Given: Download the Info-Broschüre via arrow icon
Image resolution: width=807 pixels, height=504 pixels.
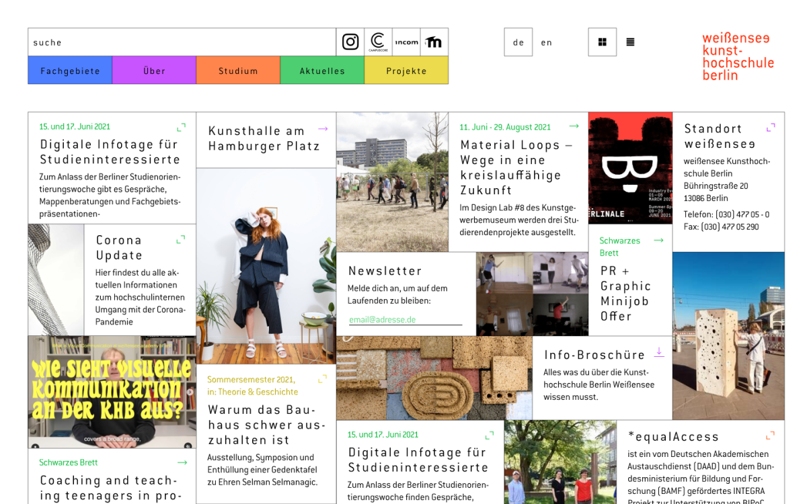Looking at the screenshot, I should 659,352.
